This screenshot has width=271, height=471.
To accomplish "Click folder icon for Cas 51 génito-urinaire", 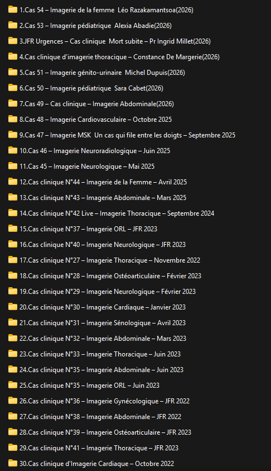I will (x=13, y=72).
